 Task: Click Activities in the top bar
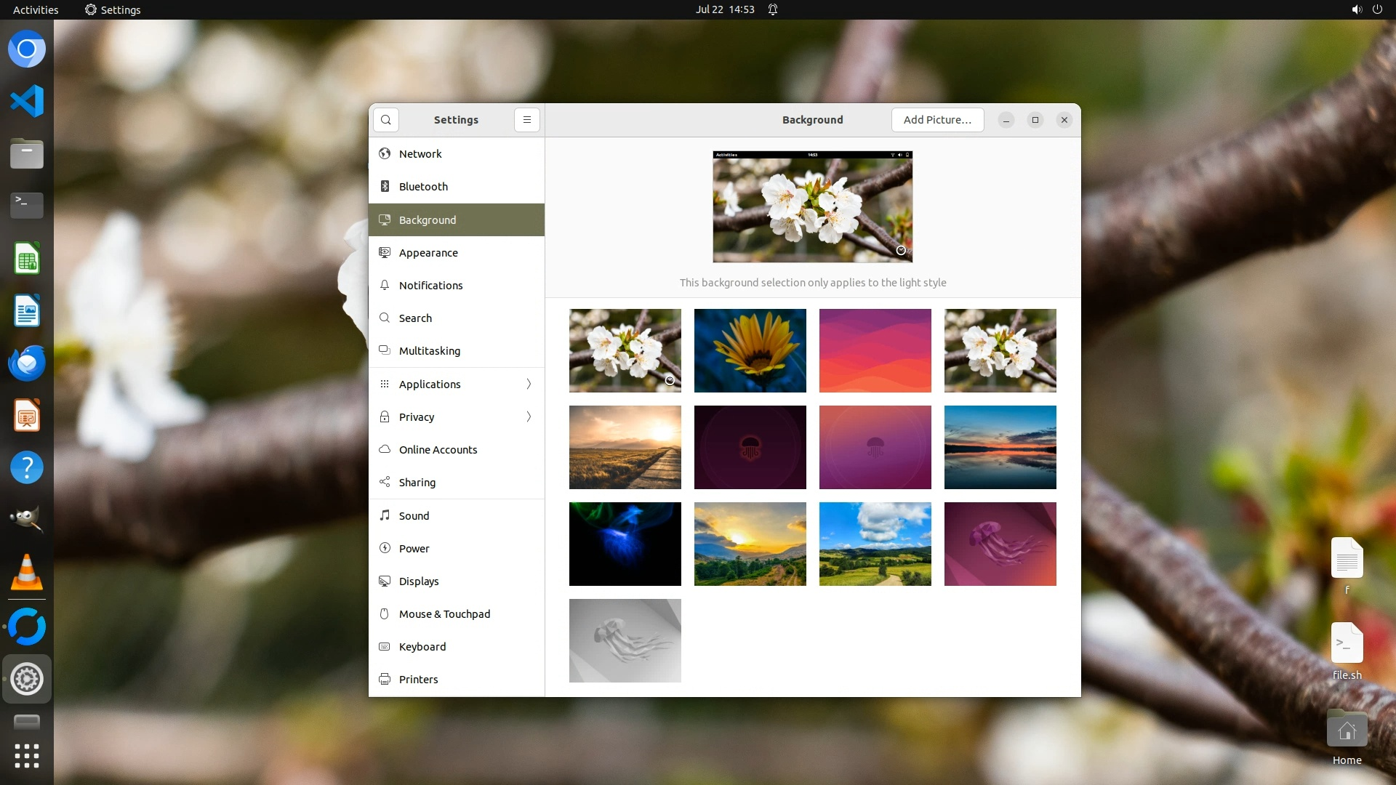pyautogui.click(x=36, y=9)
